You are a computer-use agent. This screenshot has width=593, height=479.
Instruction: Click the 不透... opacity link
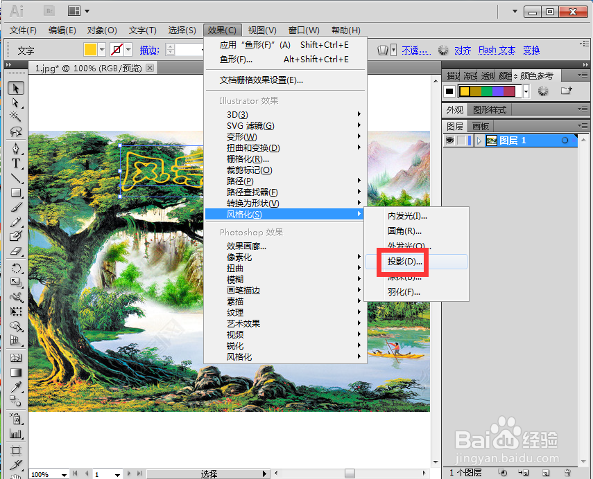click(416, 50)
